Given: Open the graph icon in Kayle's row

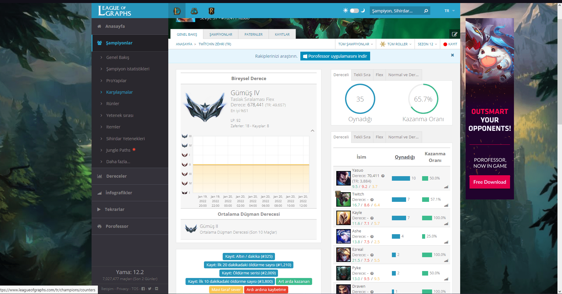Looking at the screenshot, I should pos(446,224).
